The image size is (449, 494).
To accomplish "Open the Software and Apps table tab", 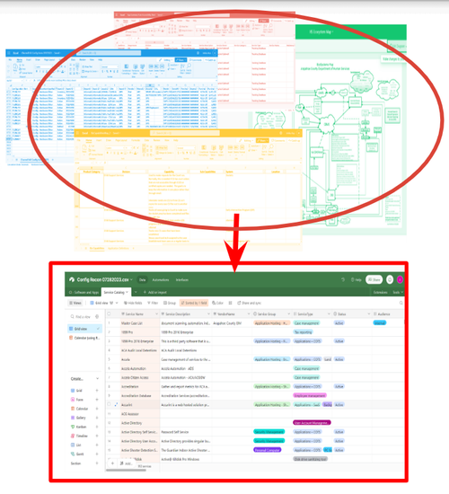I will (84, 293).
